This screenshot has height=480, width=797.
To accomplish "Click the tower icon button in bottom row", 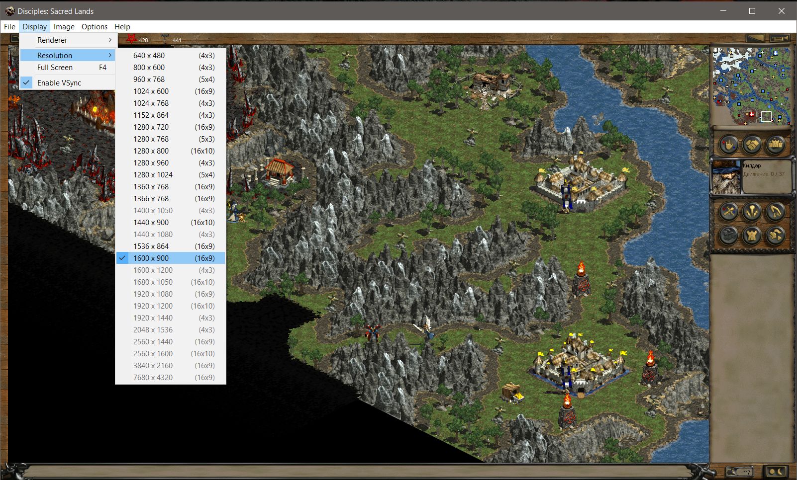I will 752,235.
